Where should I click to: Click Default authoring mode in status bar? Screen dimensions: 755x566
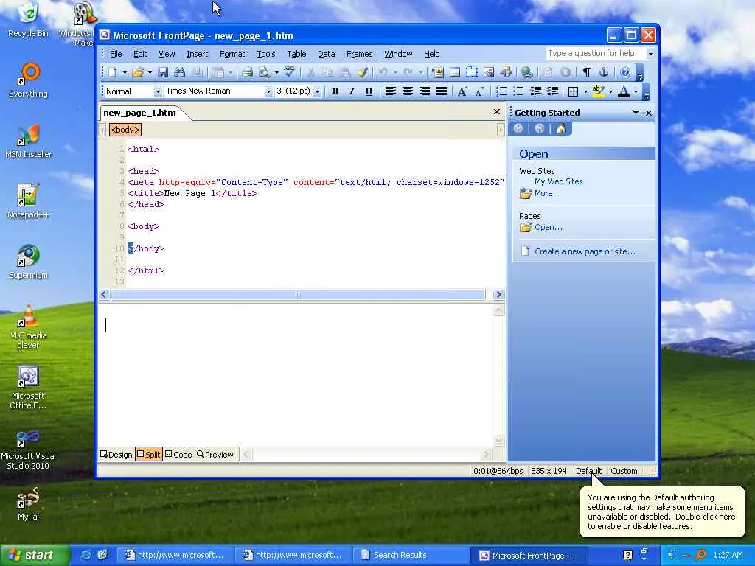click(x=588, y=471)
